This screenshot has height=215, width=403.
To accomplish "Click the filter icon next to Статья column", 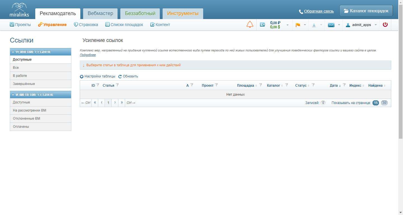I will [117, 85].
